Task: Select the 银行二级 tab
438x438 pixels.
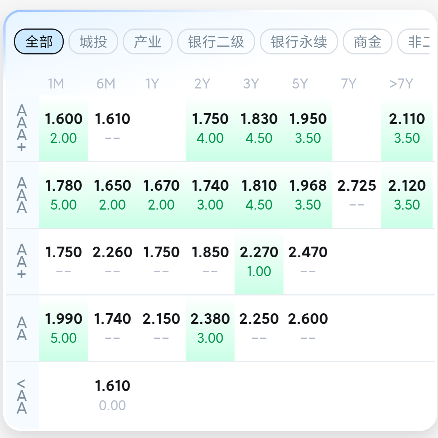Action: 216,41
